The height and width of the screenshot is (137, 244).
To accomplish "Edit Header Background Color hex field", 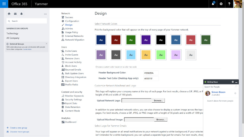I will point(151,73).
